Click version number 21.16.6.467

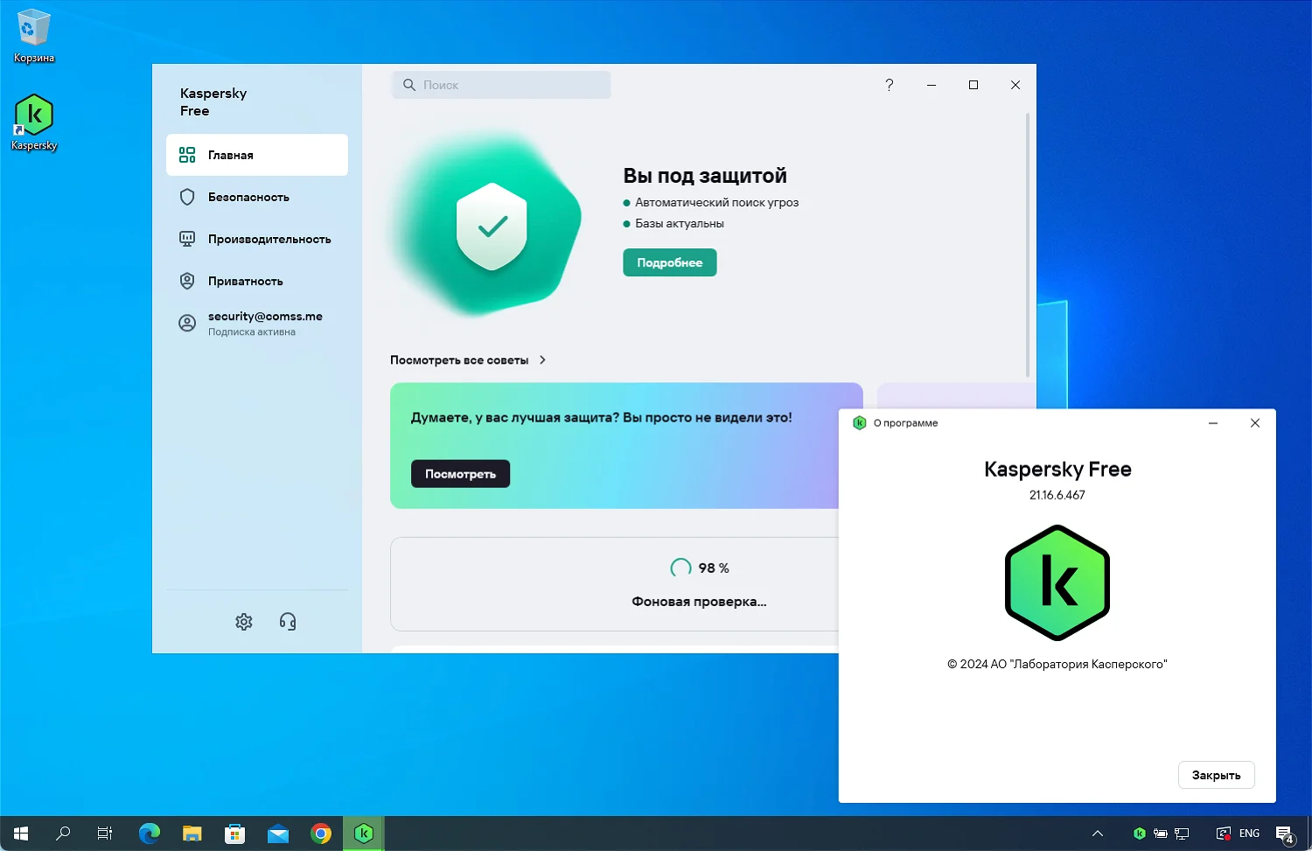click(1057, 495)
